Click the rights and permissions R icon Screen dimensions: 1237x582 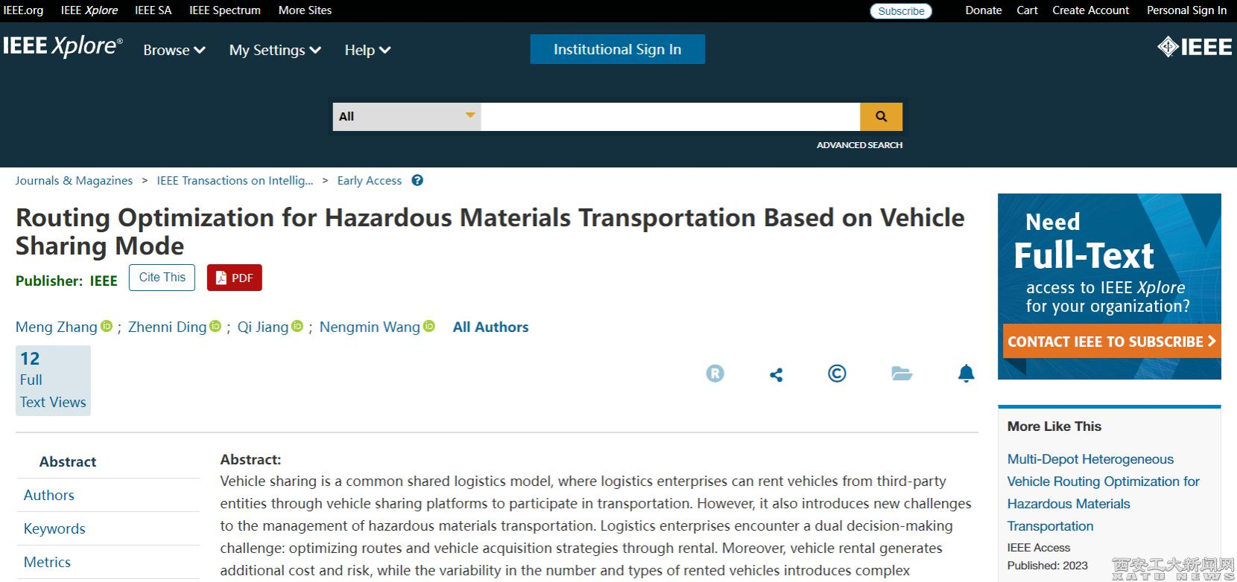715,374
